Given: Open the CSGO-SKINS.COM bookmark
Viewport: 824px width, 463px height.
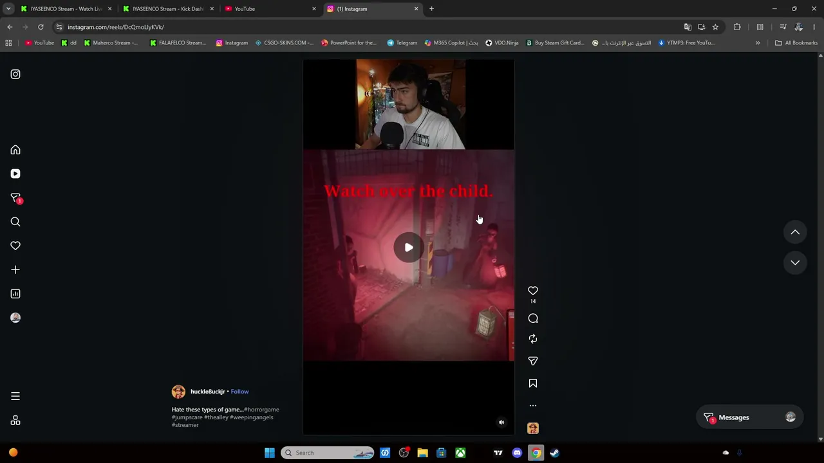Looking at the screenshot, I should (284, 43).
